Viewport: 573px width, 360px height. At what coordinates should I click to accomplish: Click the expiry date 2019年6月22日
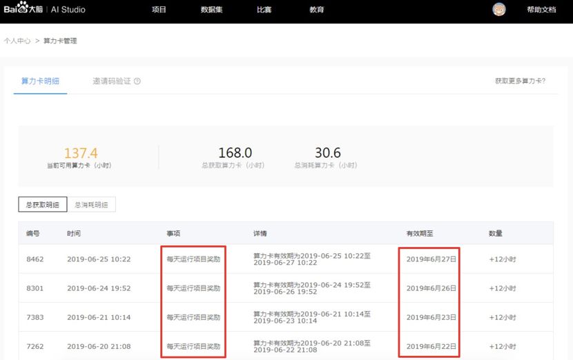[x=431, y=346]
